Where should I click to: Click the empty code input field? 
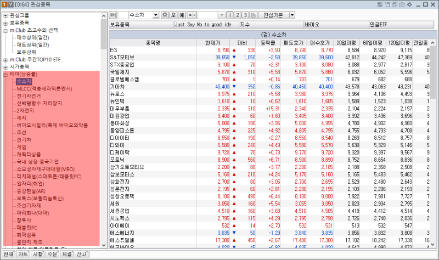[x=123, y=15]
